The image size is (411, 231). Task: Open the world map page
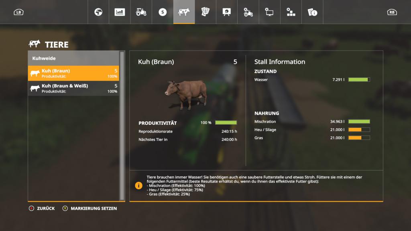pyautogui.click(x=98, y=12)
